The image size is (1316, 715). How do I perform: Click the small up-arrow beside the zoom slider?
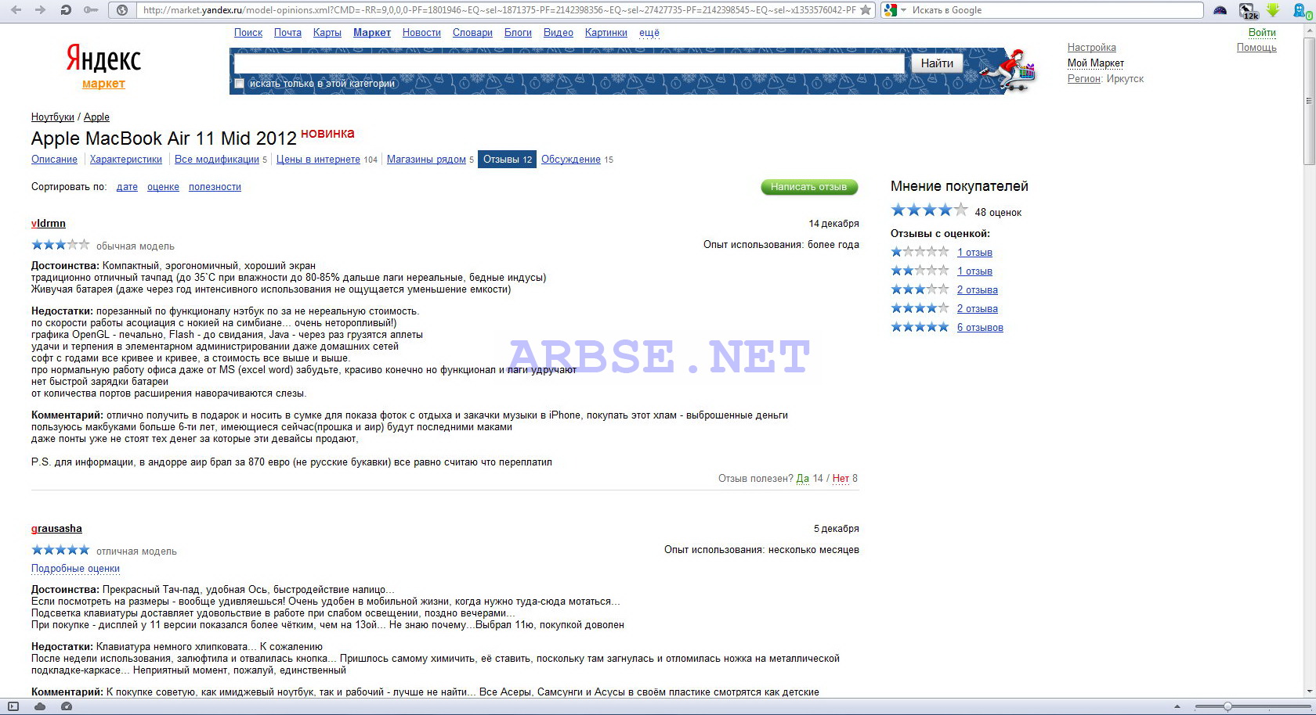1177,707
